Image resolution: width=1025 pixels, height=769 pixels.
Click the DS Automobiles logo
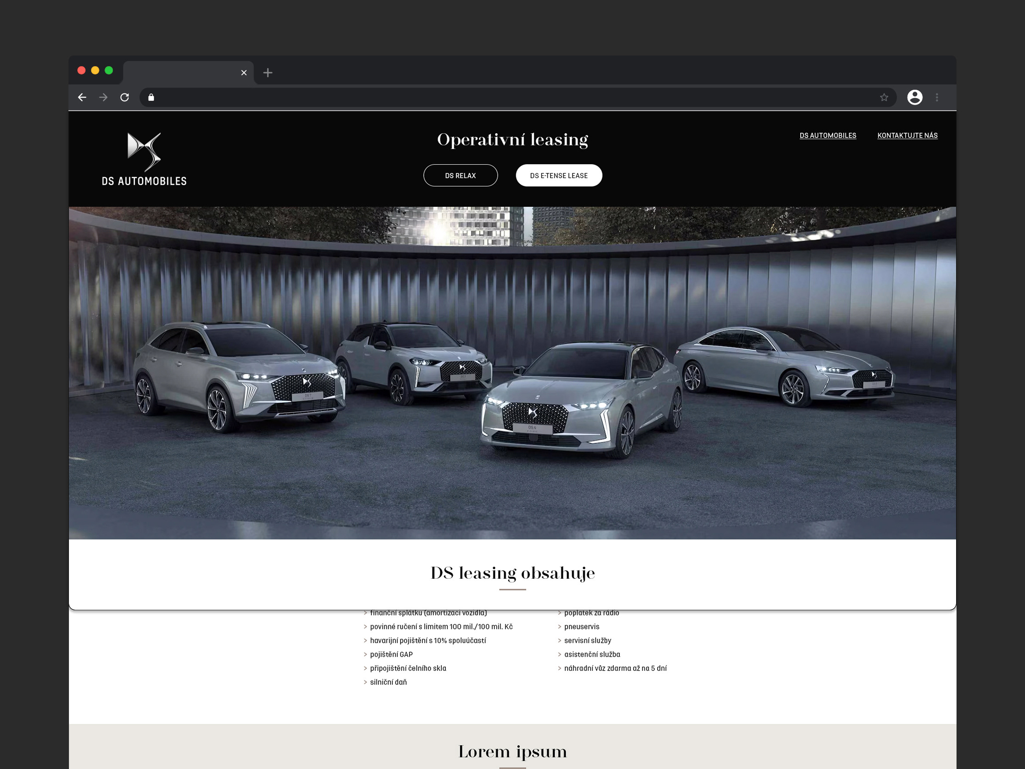(x=144, y=160)
